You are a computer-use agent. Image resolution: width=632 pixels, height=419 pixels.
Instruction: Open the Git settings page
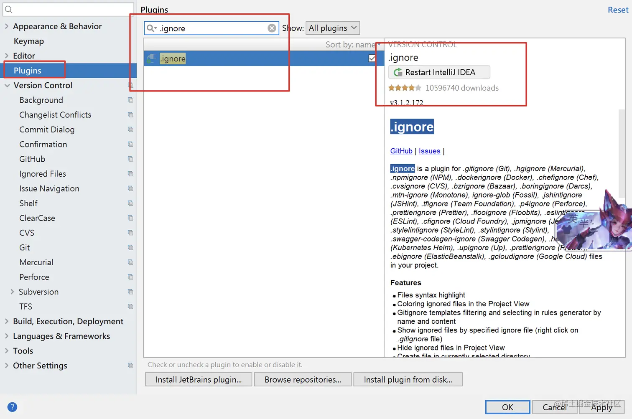pos(25,247)
